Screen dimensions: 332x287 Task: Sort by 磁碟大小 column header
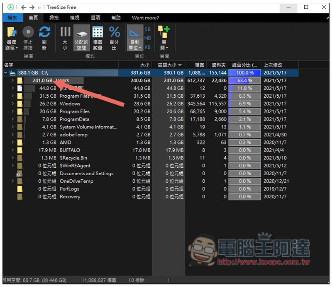(169, 65)
